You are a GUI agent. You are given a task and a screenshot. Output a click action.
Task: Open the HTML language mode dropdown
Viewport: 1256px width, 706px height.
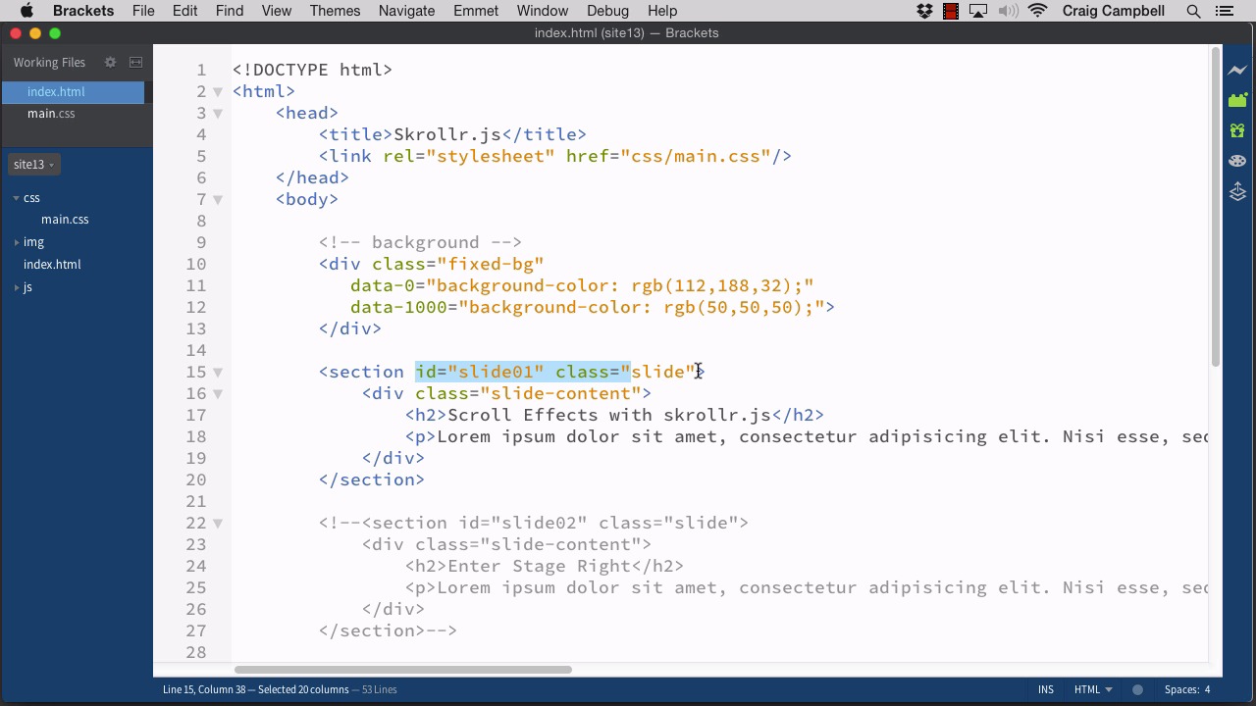[x=1093, y=689]
